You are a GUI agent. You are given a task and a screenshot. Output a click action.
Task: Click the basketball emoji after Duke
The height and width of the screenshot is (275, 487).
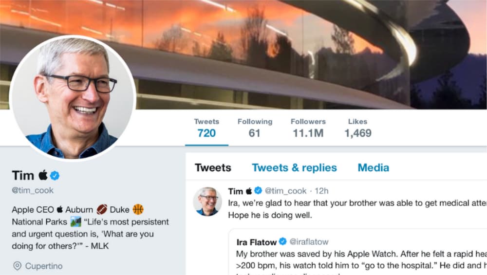click(138, 209)
